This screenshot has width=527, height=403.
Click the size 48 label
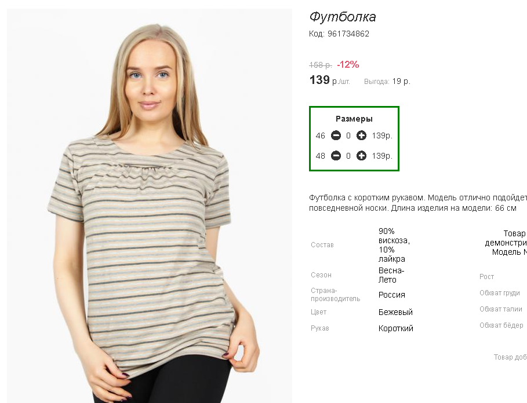point(320,156)
